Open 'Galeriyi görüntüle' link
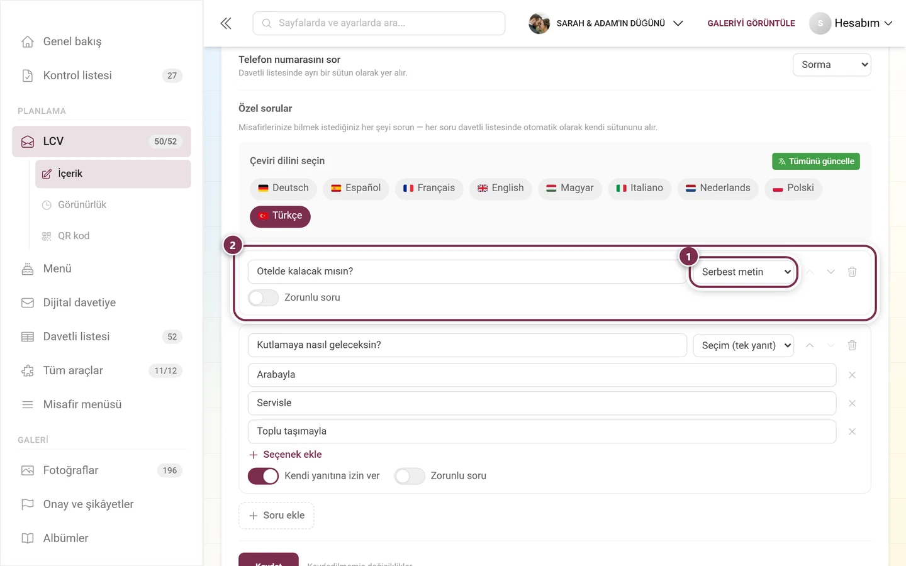Image resolution: width=906 pixels, height=566 pixels. tap(751, 23)
